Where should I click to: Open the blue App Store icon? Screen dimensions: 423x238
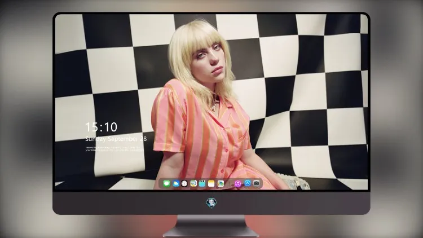click(x=248, y=183)
